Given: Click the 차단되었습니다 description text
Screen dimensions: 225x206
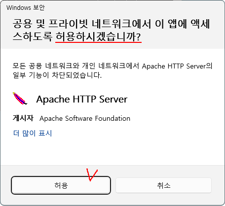Looking at the screenshot, I should (76, 75).
